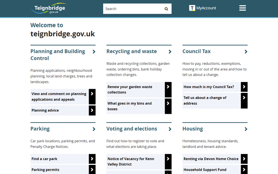
Task: Open the Voting and elections heading
Action: (x=132, y=129)
